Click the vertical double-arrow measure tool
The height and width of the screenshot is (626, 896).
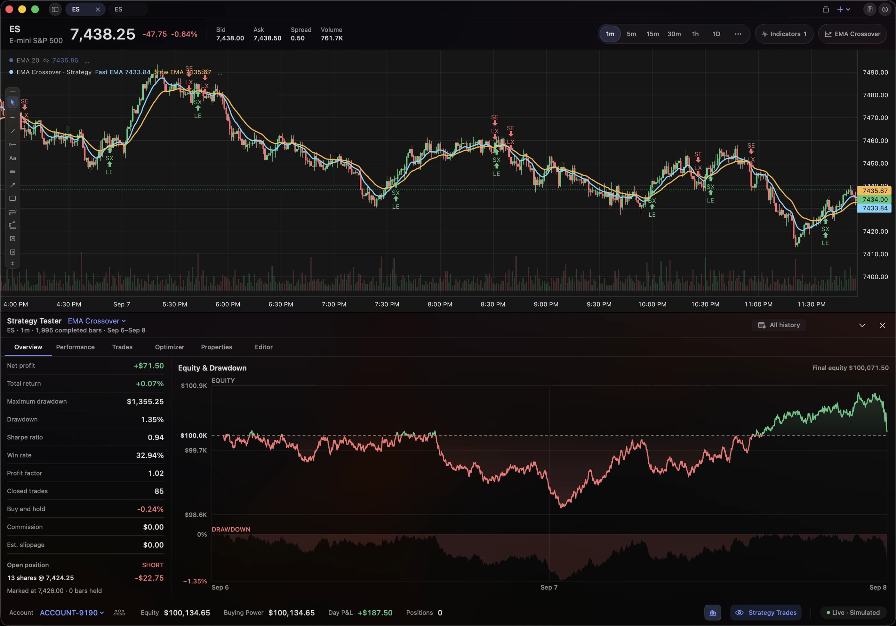click(12, 264)
